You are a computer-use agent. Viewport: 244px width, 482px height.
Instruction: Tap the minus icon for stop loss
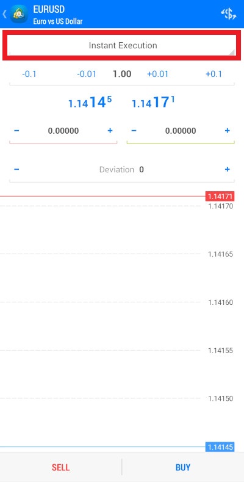click(16, 131)
